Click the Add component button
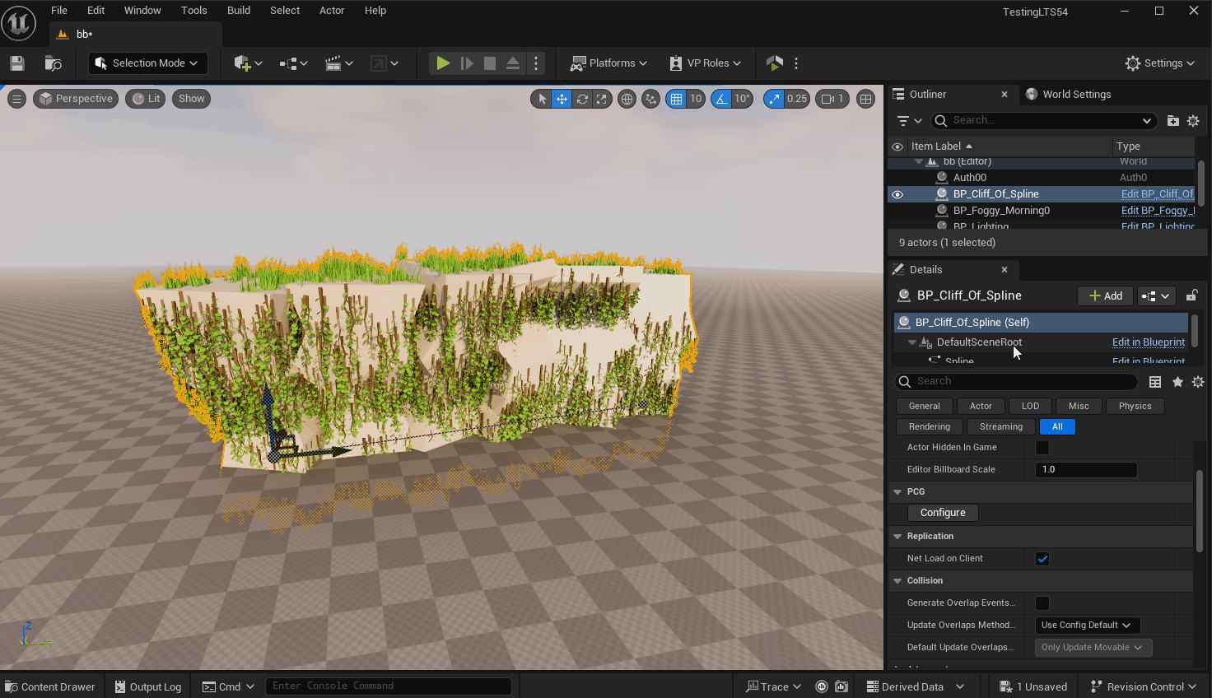1212x698 pixels. [x=1106, y=296]
